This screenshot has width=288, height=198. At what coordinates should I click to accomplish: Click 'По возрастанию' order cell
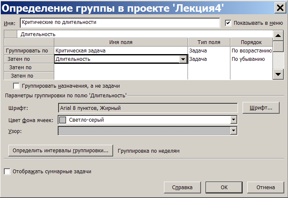[x=251, y=51]
